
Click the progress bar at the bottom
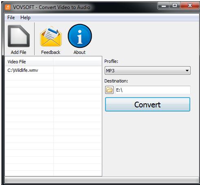pos(102,181)
